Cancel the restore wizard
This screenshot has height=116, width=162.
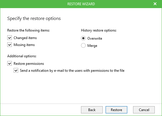click(x=144, y=110)
